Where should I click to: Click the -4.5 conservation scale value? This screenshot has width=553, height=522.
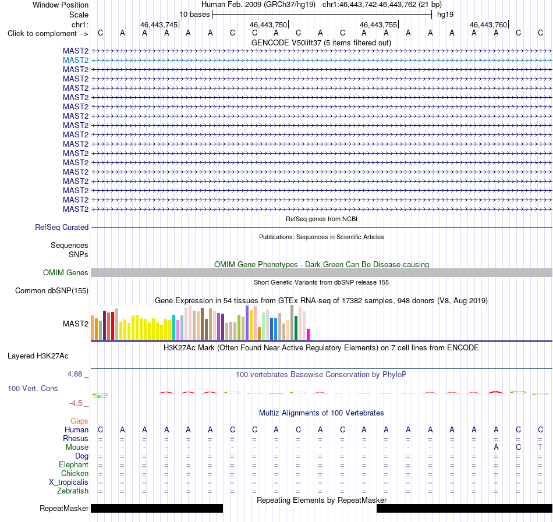pos(76,403)
